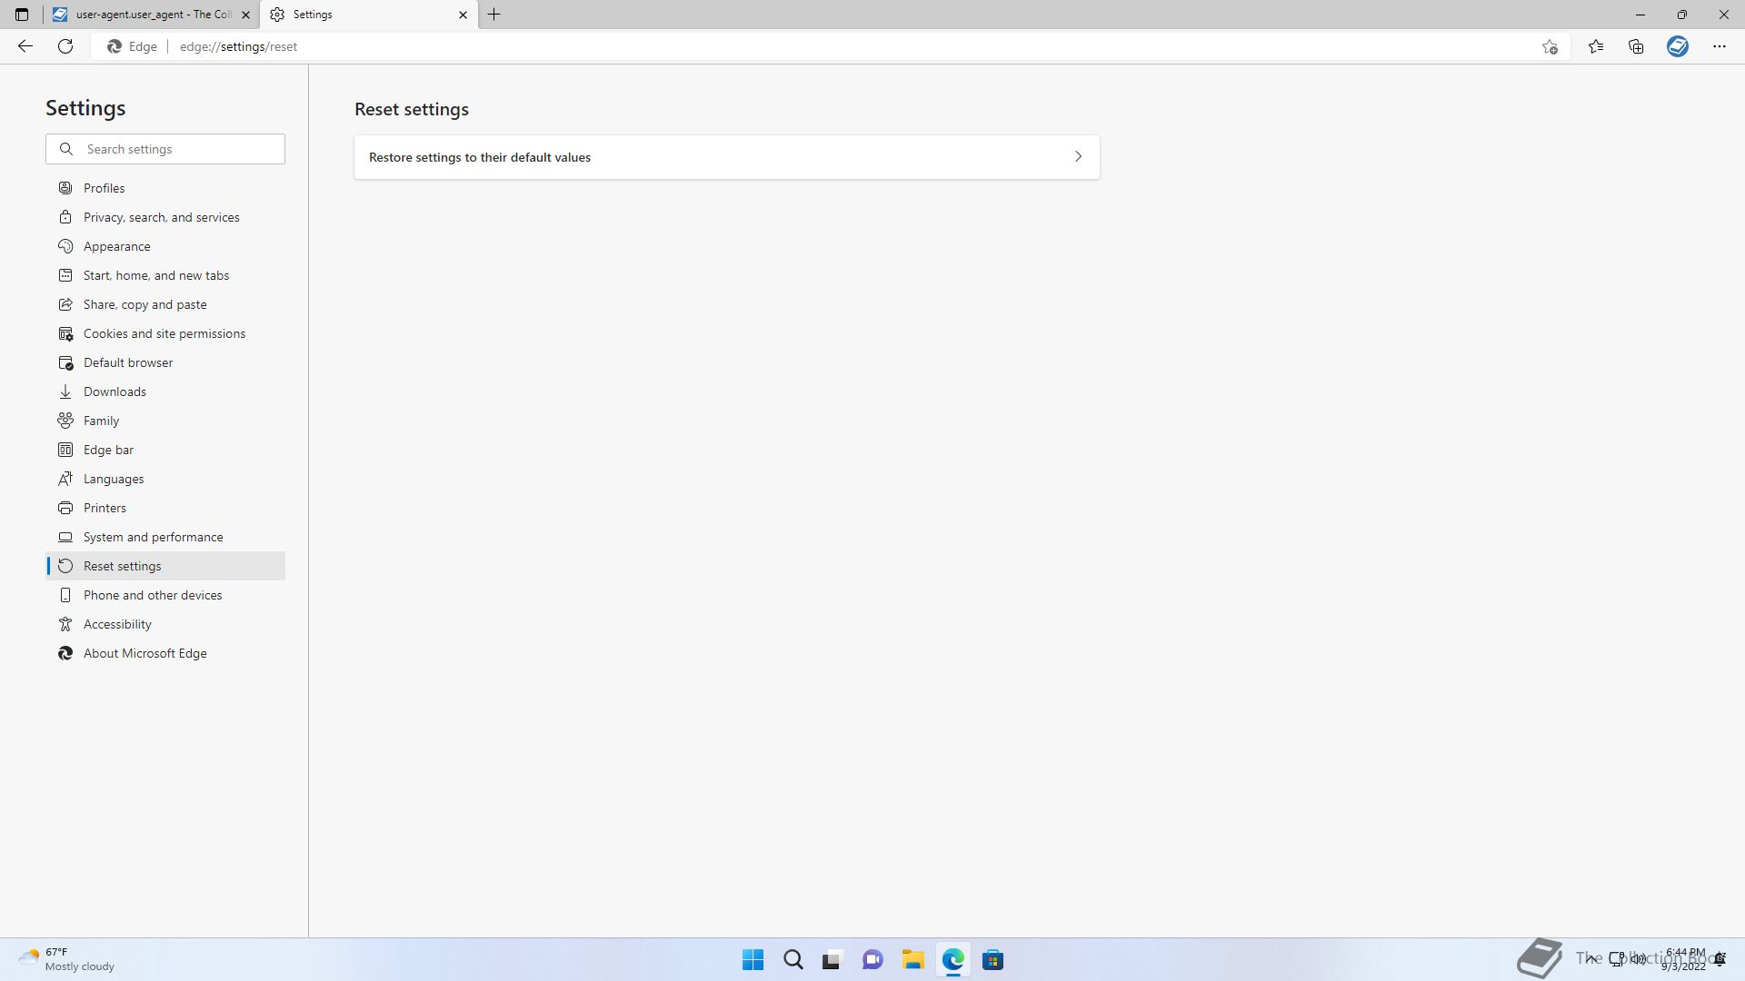Open the Collections icon in toolbar
Image resolution: width=1745 pixels, height=981 pixels.
click(x=1636, y=46)
